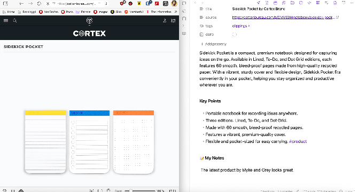
Task: Toggle the browser sidebar panel icon
Action: (5, 3)
